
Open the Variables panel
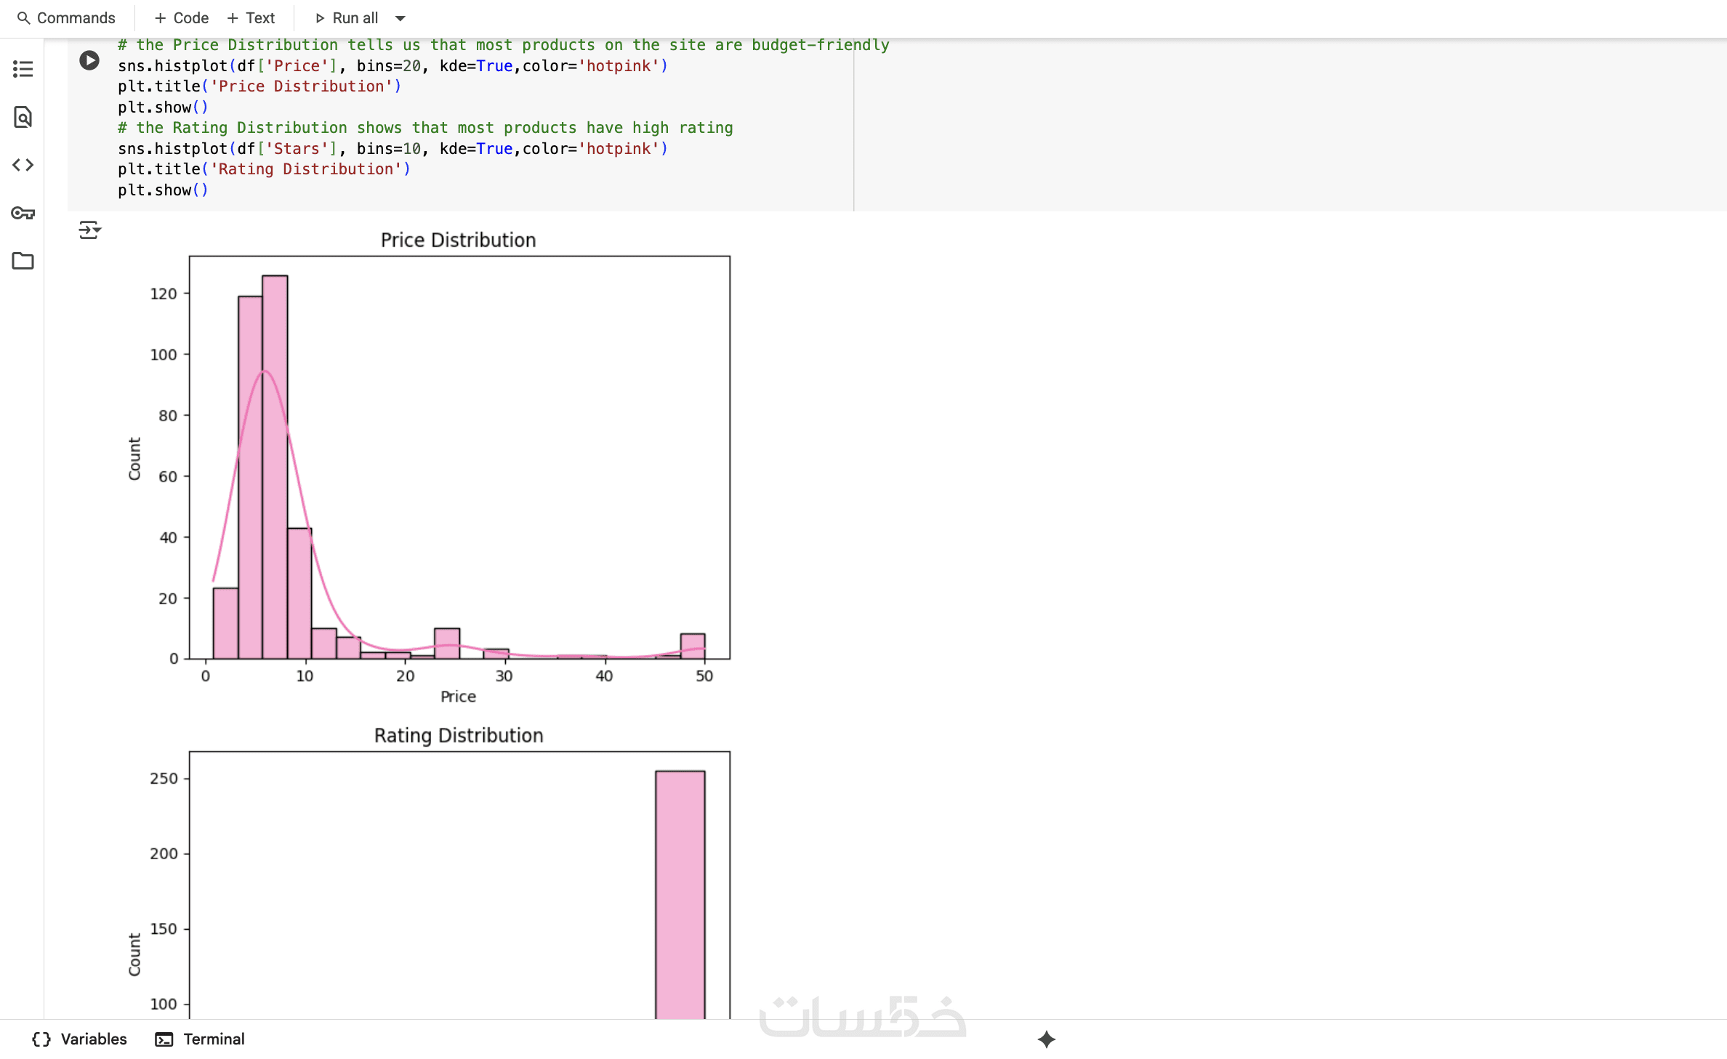coord(80,1039)
